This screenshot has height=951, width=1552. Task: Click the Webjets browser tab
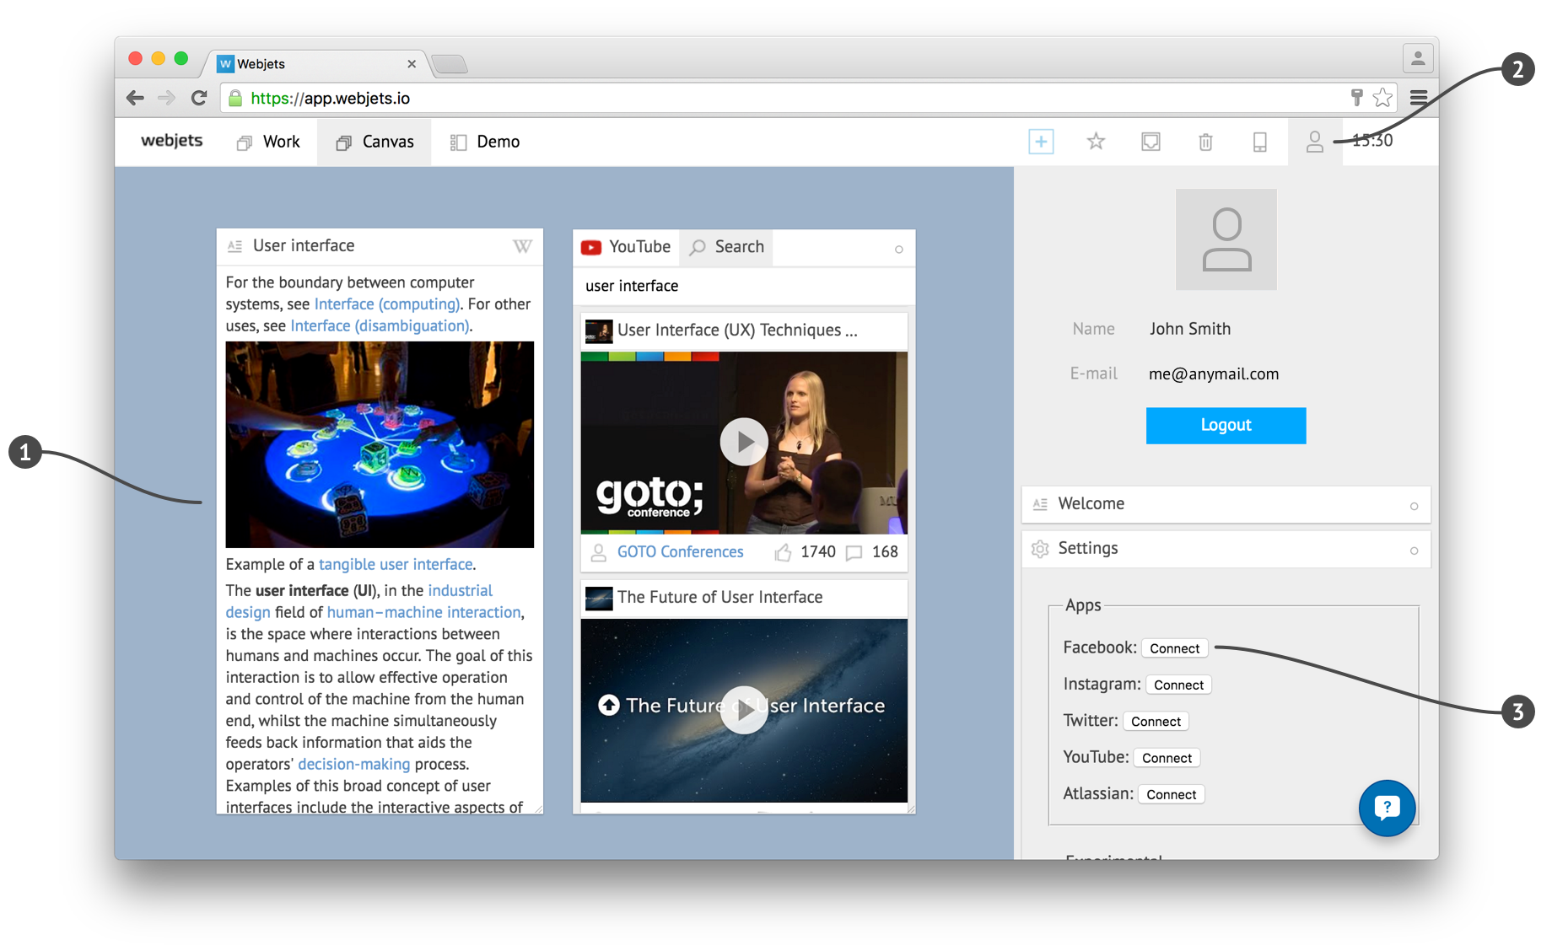coord(316,64)
